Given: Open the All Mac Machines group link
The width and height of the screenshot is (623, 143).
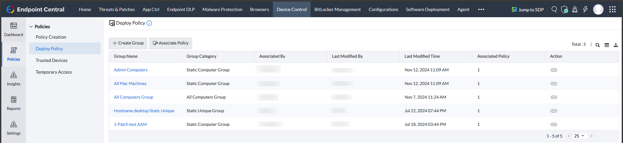Looking at the screenshot, I should pos(130,84).
